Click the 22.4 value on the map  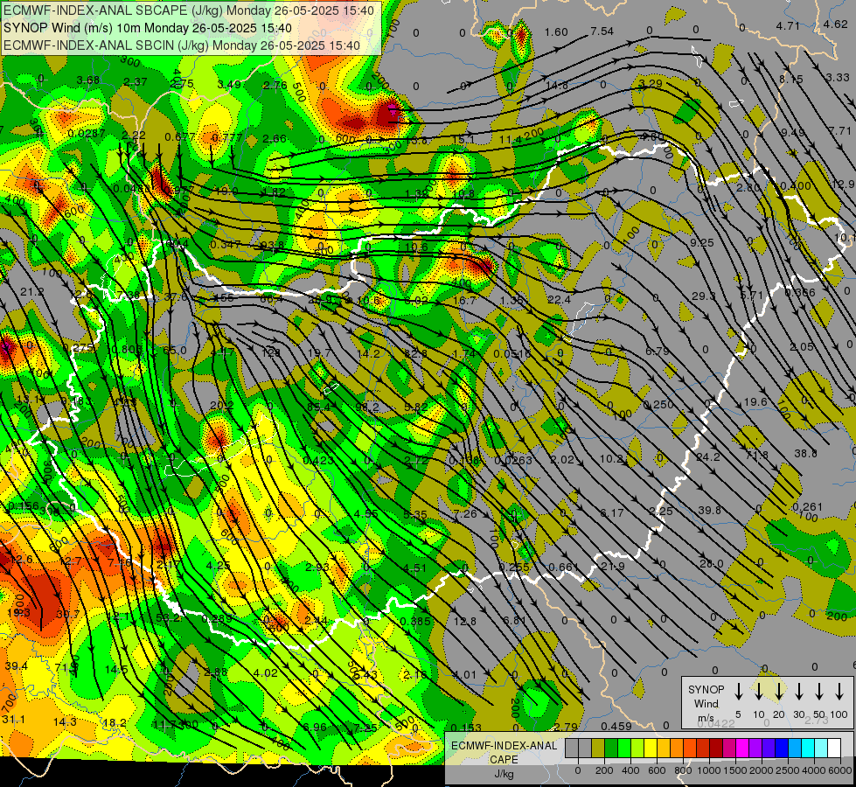click(559, 299)
